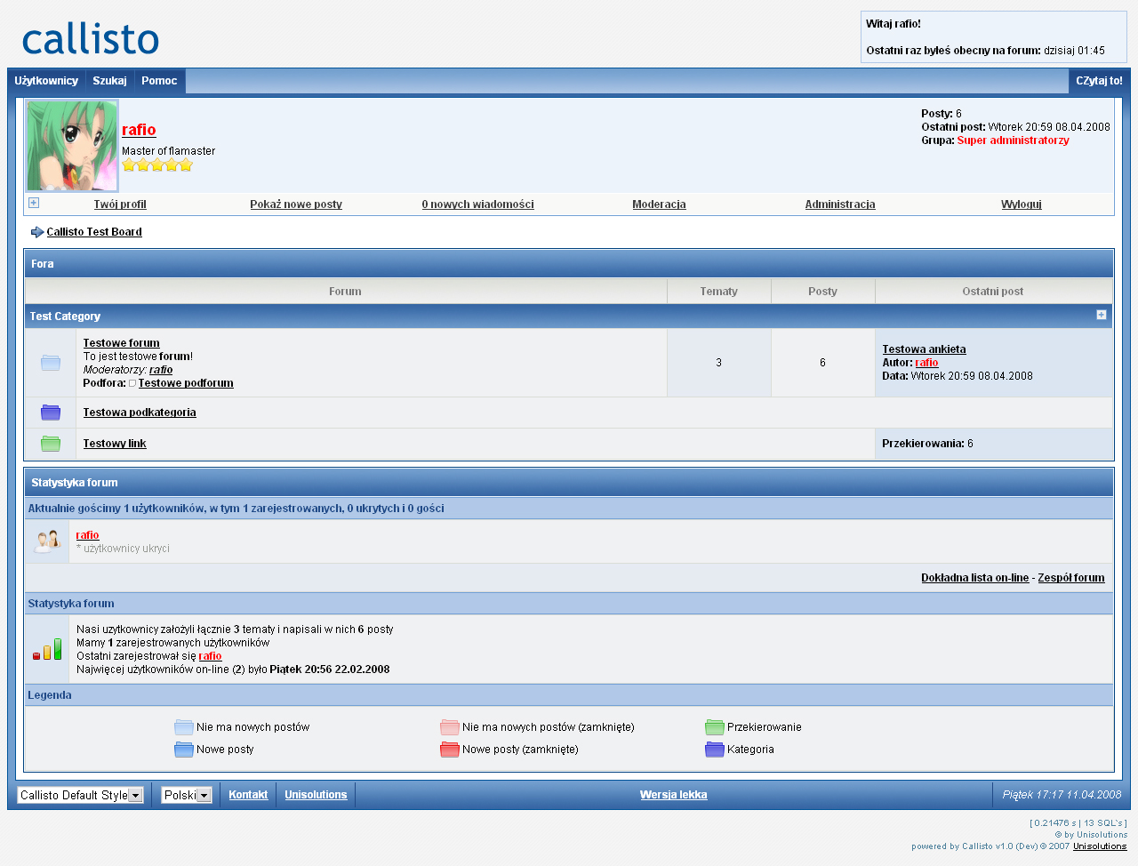The height and width of the screenshot is (866, 1138).
Task: Click the arrow icon beside Callisto Test Board
Action: click(37, 232)
